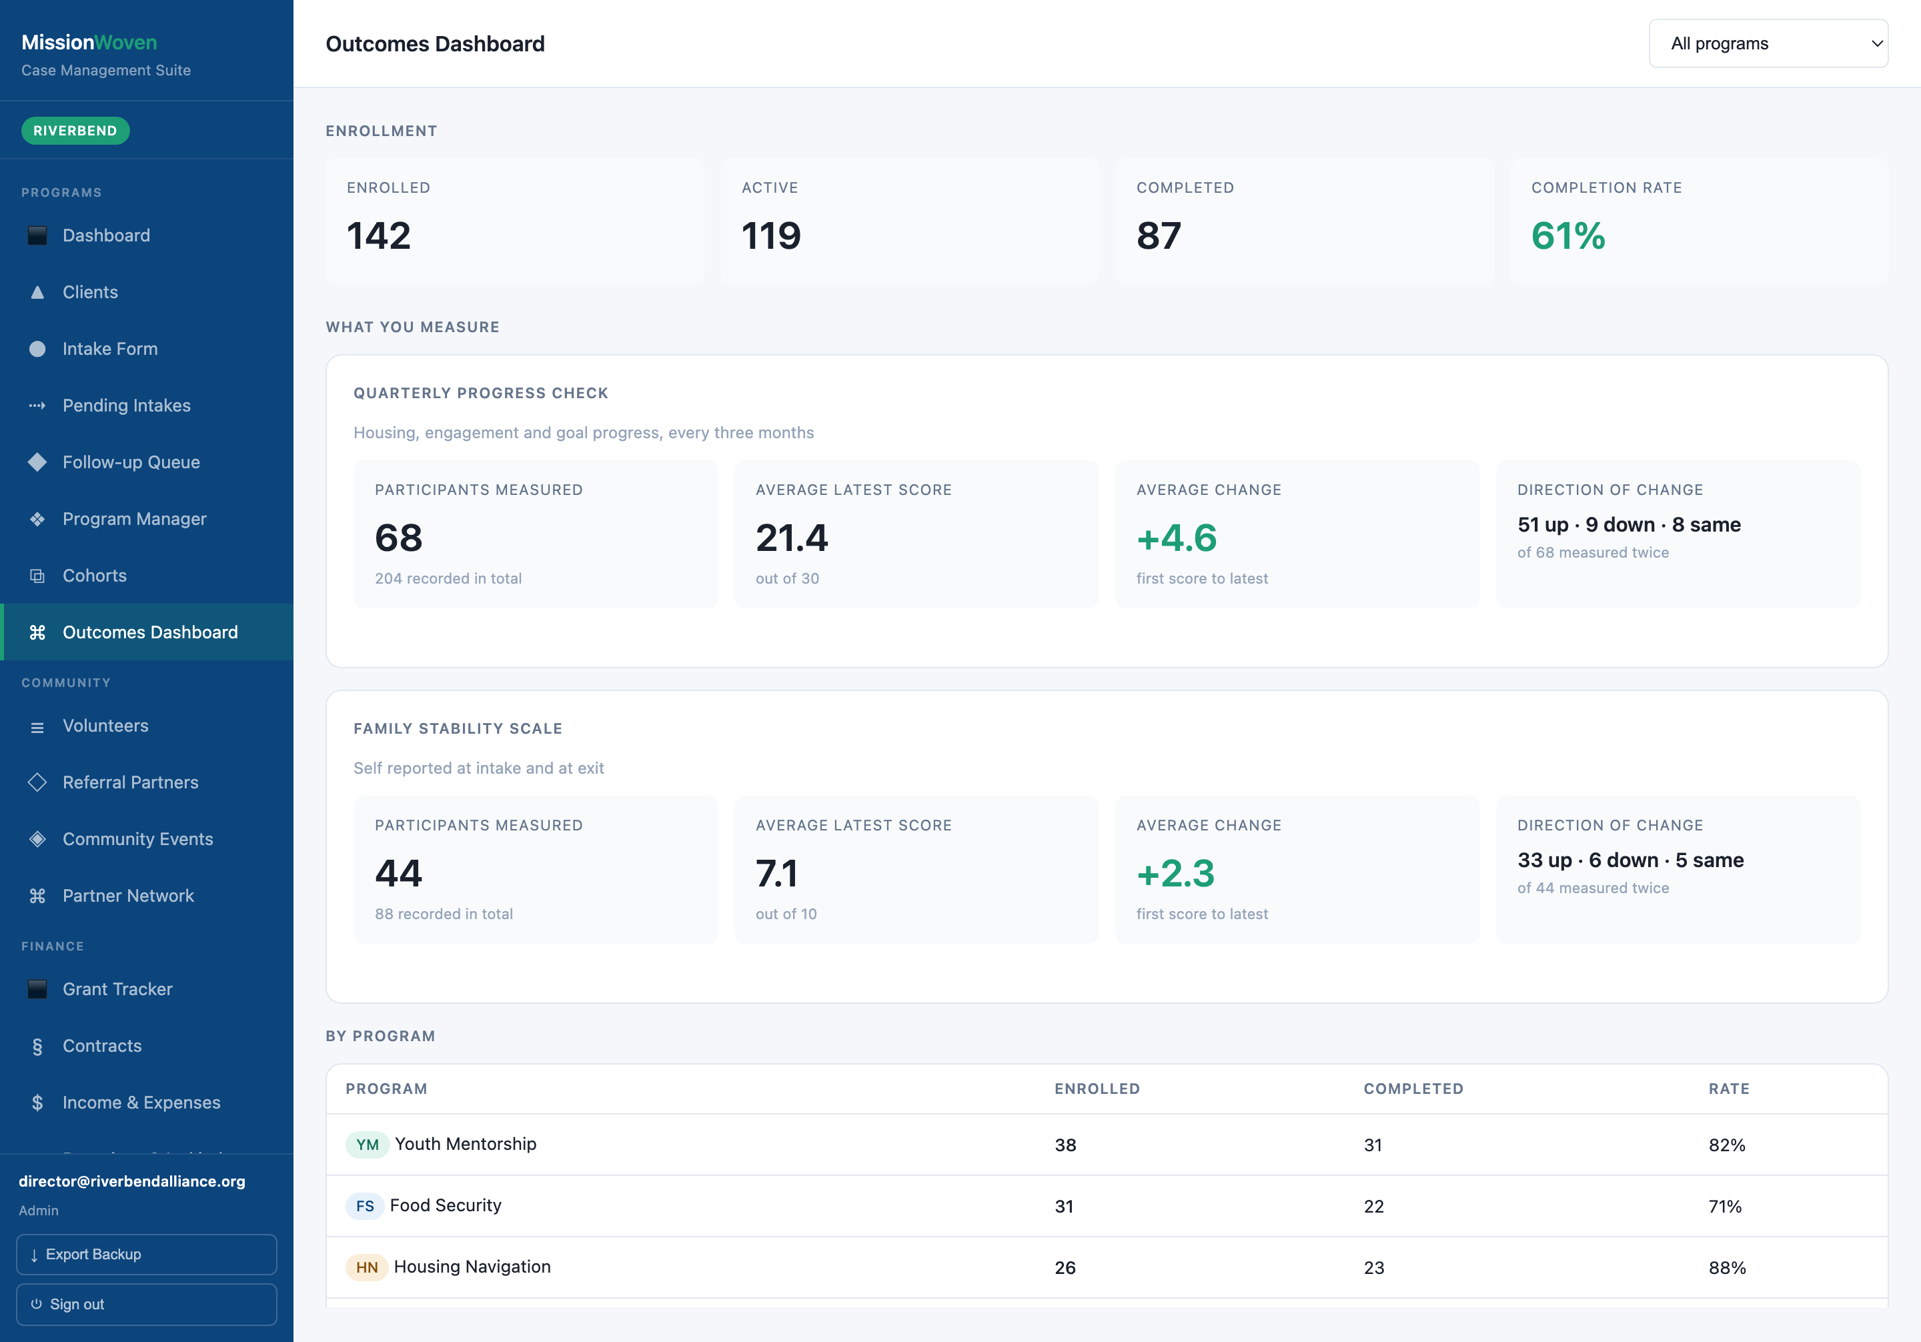Click the Income & Expenses dollar icon
The width and height of the screenshot is (1921, 1342).
pos(37,1104)
